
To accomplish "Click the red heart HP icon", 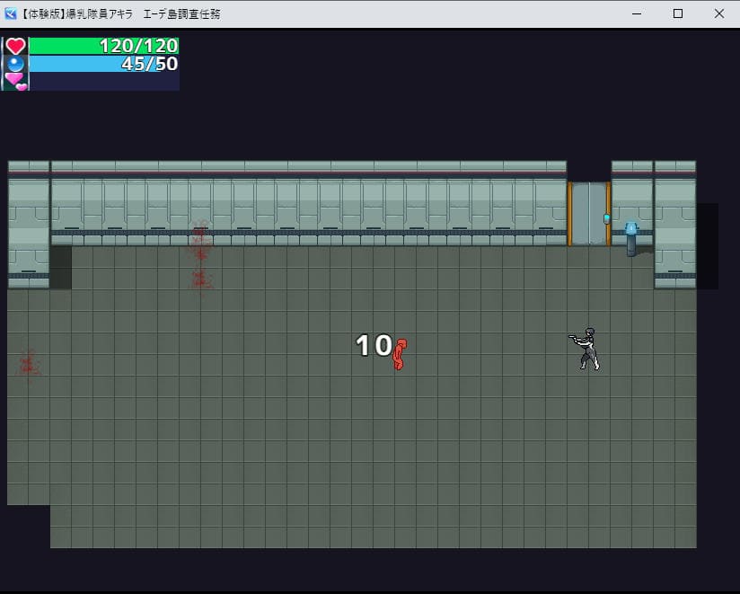I will point(15,46).
